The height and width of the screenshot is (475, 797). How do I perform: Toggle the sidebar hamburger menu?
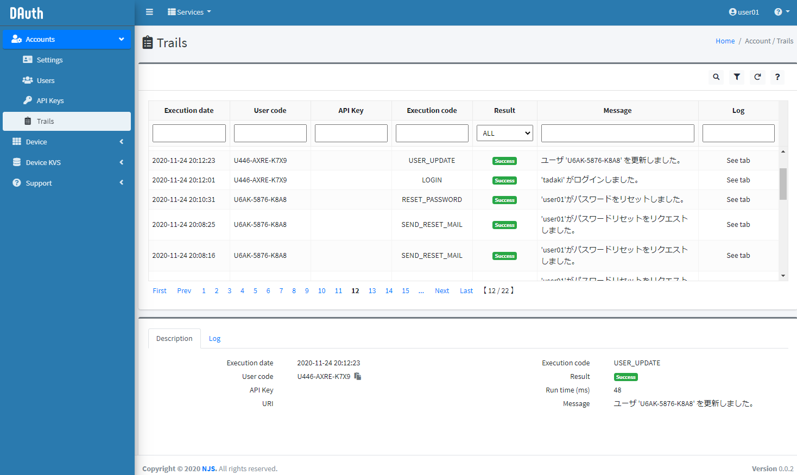click(x=149, y=12)
